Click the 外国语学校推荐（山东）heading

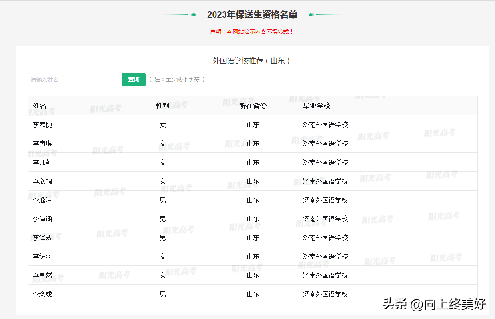[x=251, y=61]
